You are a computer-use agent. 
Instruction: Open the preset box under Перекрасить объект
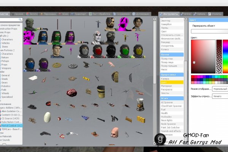pos(209,31)
